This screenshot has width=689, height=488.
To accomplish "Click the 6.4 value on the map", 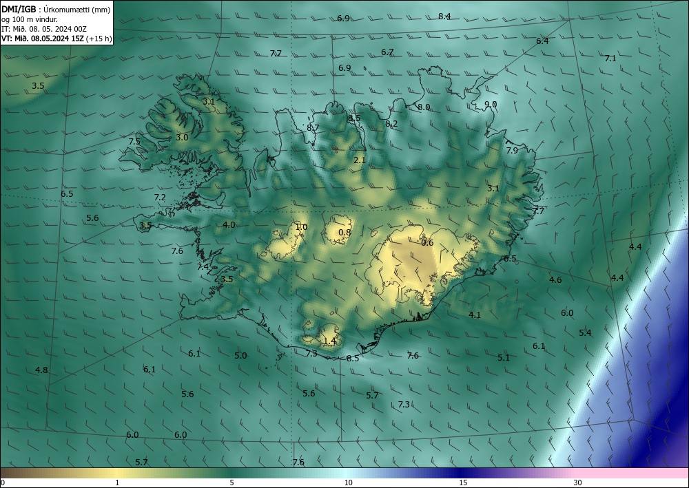I will pyautogui.click(x=542, y=41).
